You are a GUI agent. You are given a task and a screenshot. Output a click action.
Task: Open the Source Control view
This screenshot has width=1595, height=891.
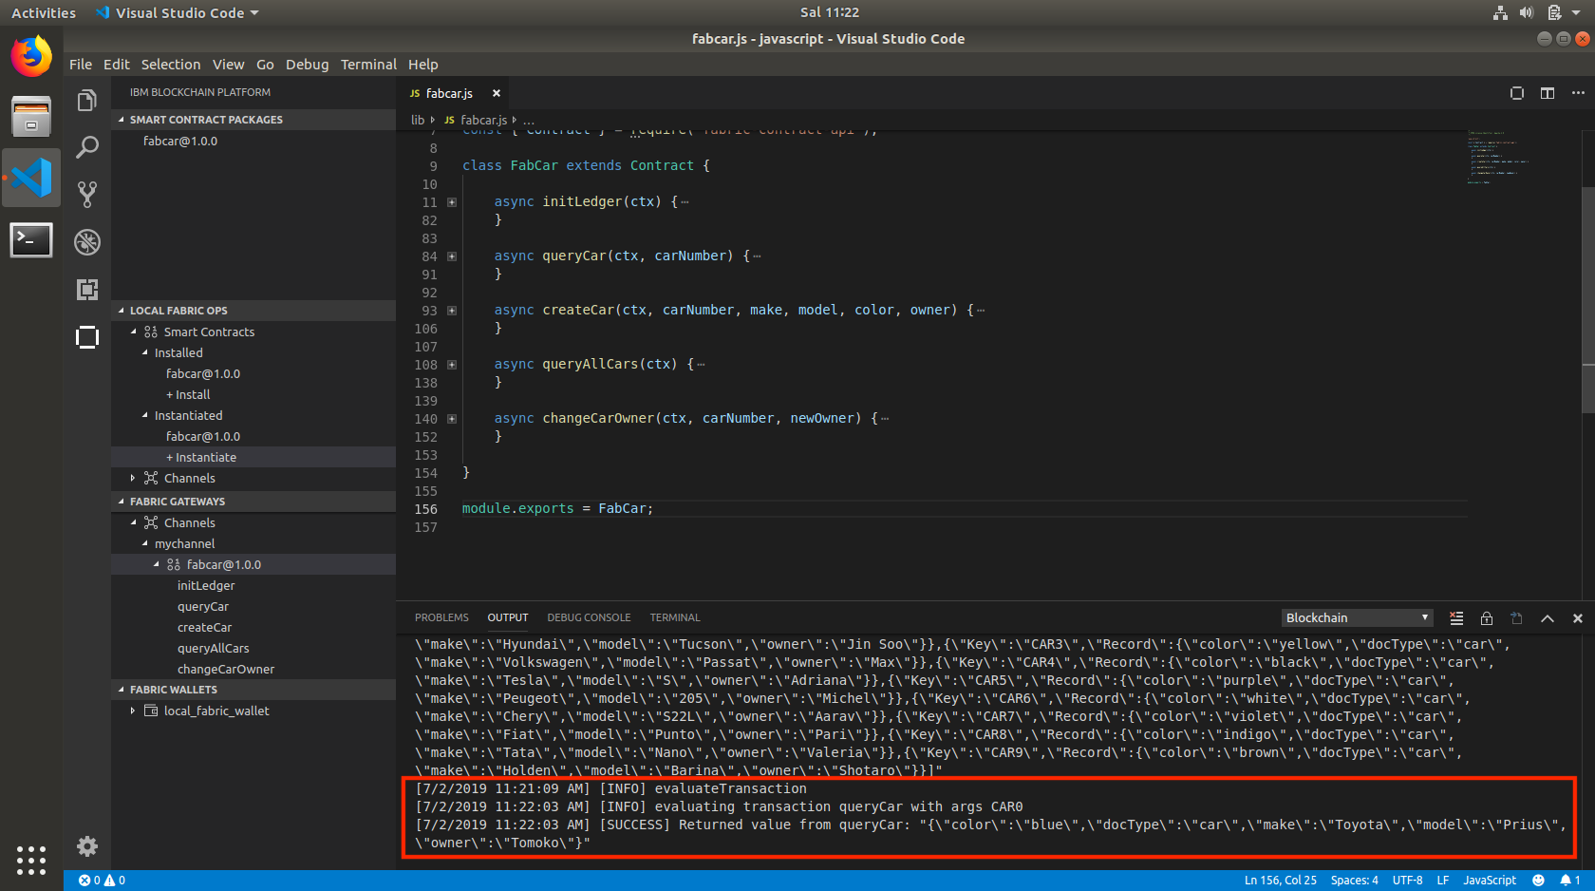(x=86, y=195)
